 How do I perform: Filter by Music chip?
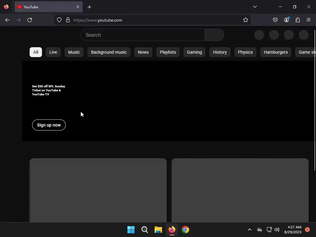click(74, 52)
